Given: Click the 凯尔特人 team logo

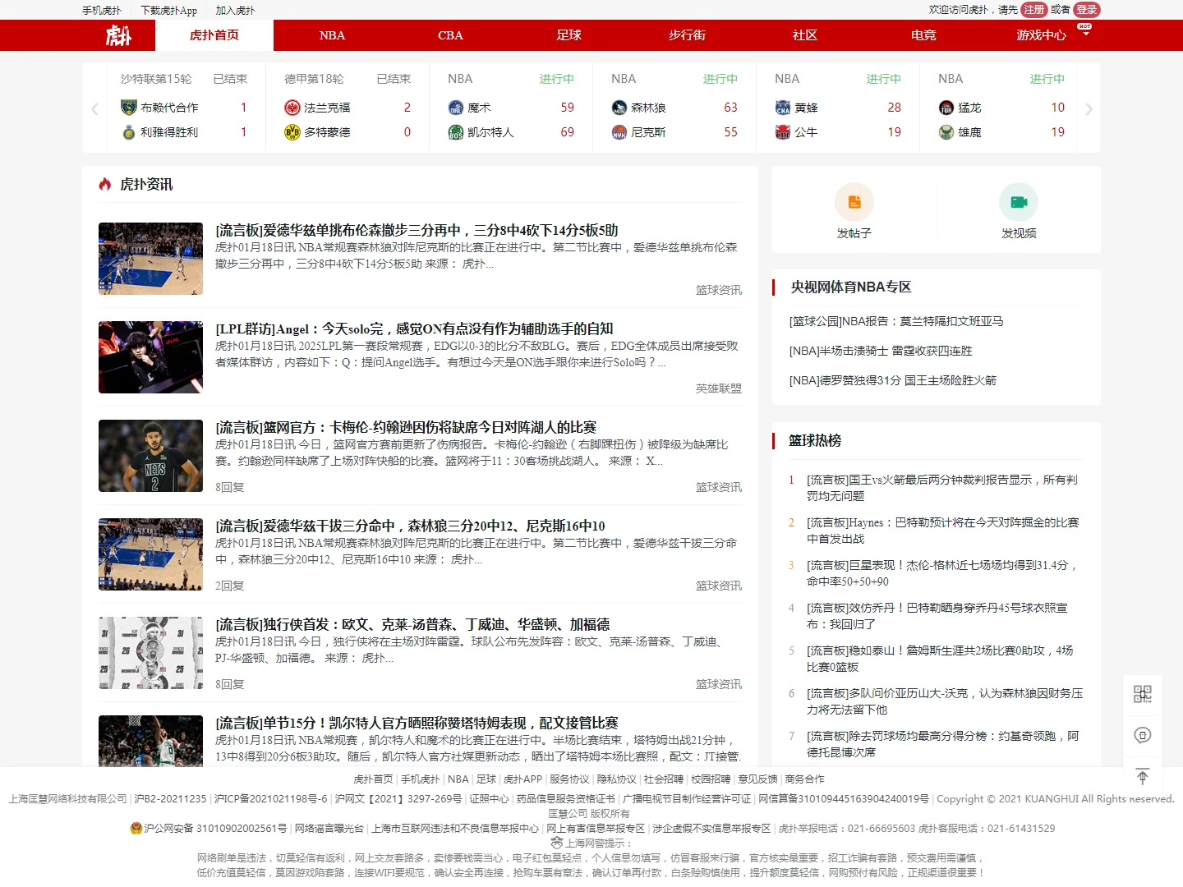Looking at the screenshot, I should click(456, 131).
